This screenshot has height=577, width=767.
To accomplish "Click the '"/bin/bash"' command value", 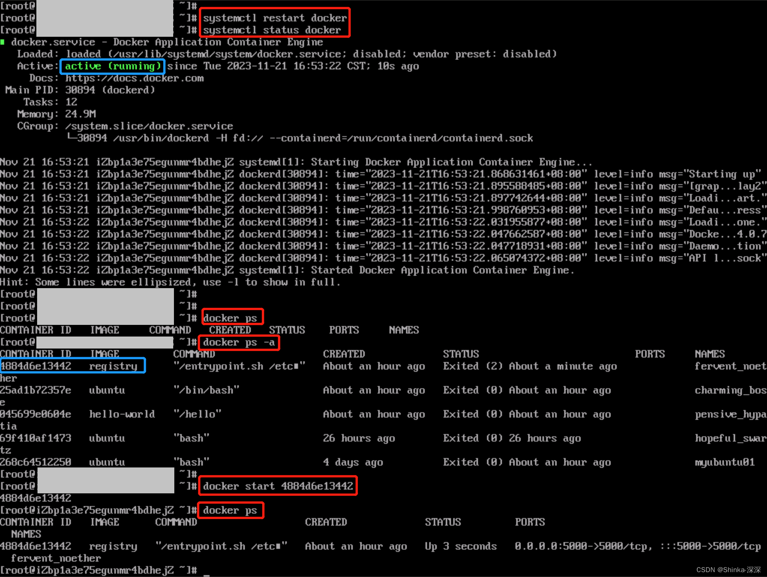I will (x=206, y=390).
